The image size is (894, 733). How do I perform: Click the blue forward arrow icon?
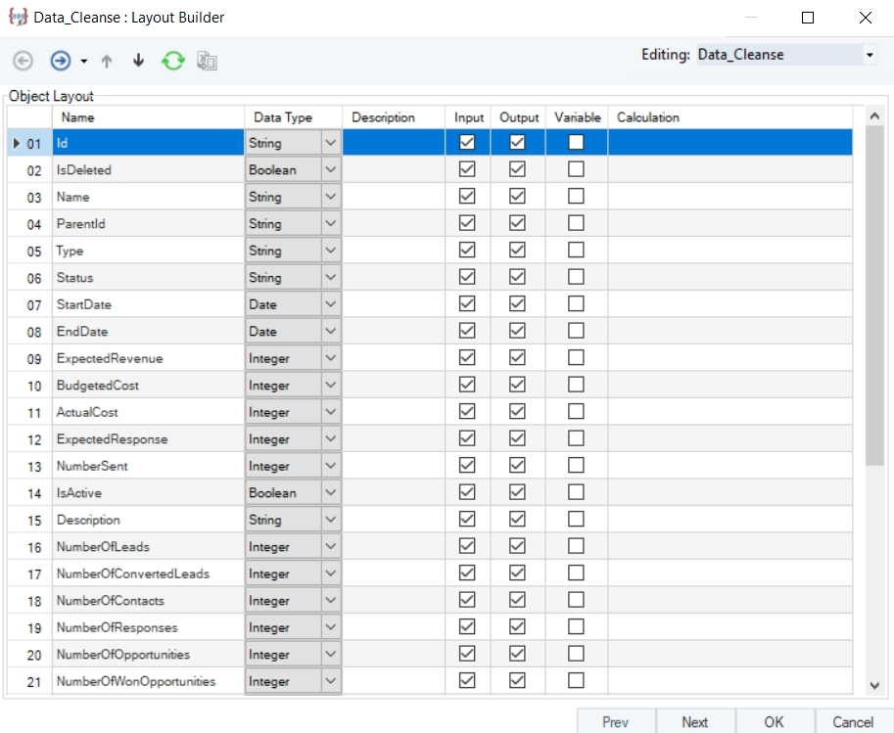(x=60, y=61)
